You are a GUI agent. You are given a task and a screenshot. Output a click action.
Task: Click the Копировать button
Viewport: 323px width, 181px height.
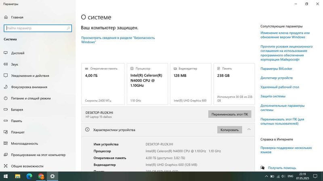229,130
